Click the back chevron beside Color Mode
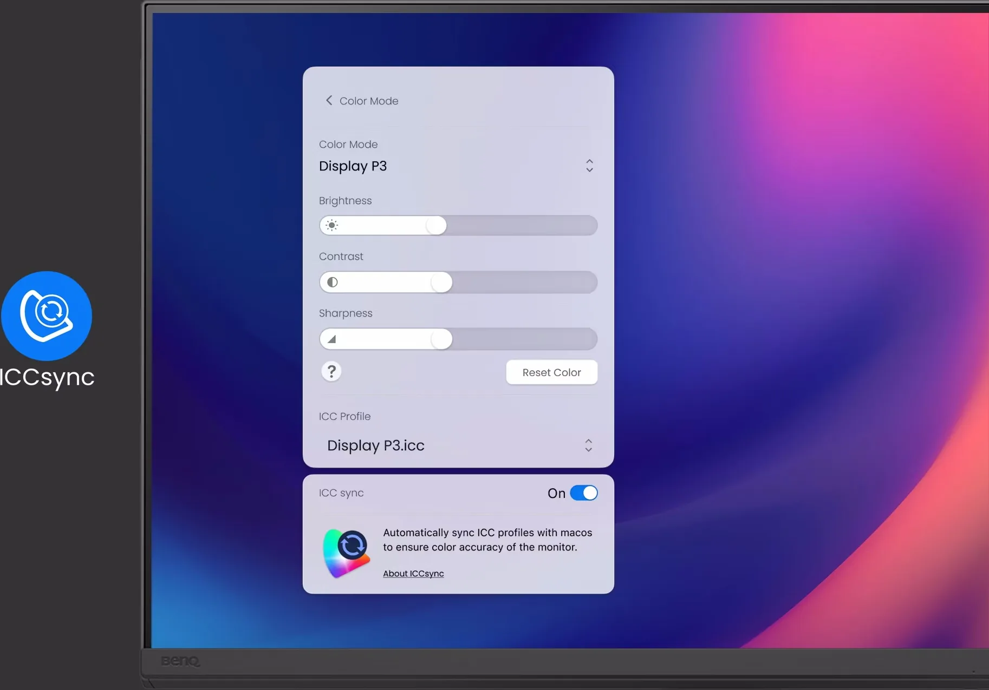Image resolution: width=989 pixels, height=690 pixels. [329, 101]
